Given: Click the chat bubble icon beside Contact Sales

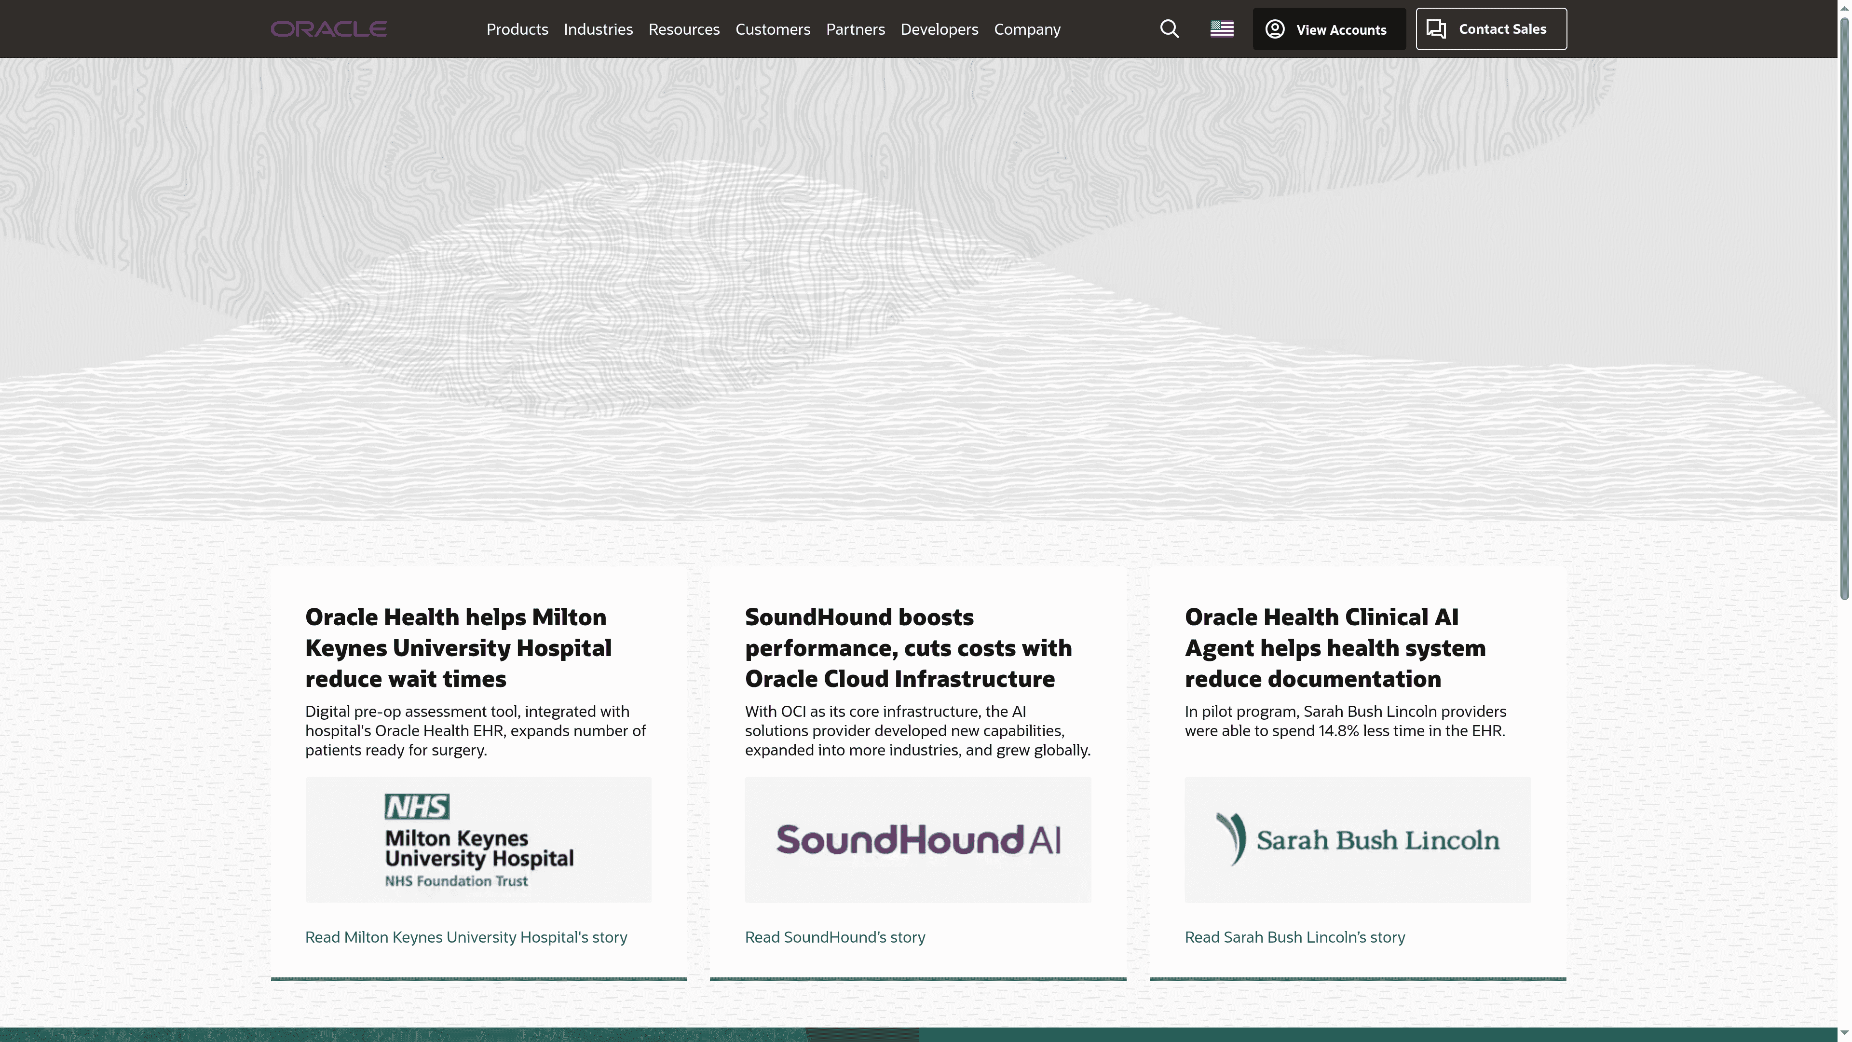Looking at the screenshot, I should point(1437,29).
